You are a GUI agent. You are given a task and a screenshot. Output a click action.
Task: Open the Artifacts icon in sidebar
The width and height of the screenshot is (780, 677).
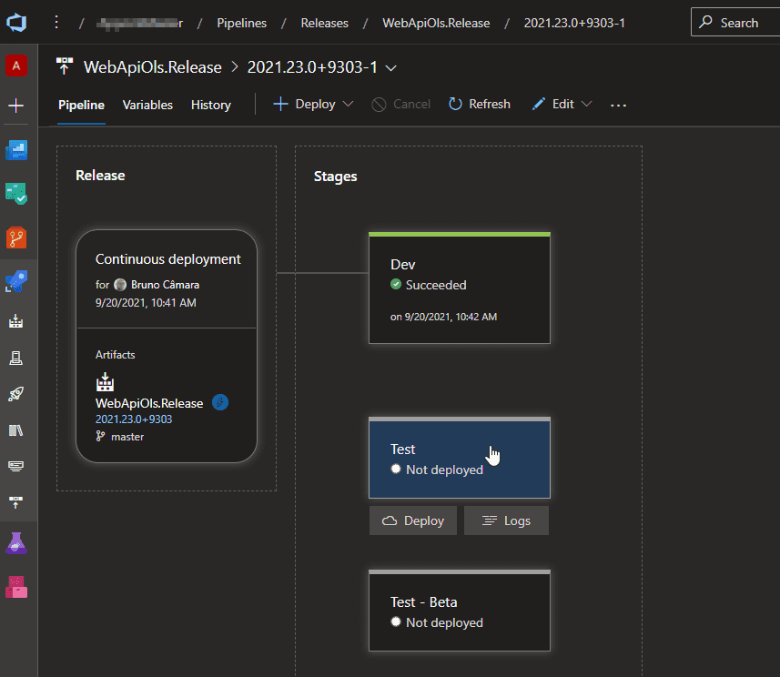pos(16,587)
